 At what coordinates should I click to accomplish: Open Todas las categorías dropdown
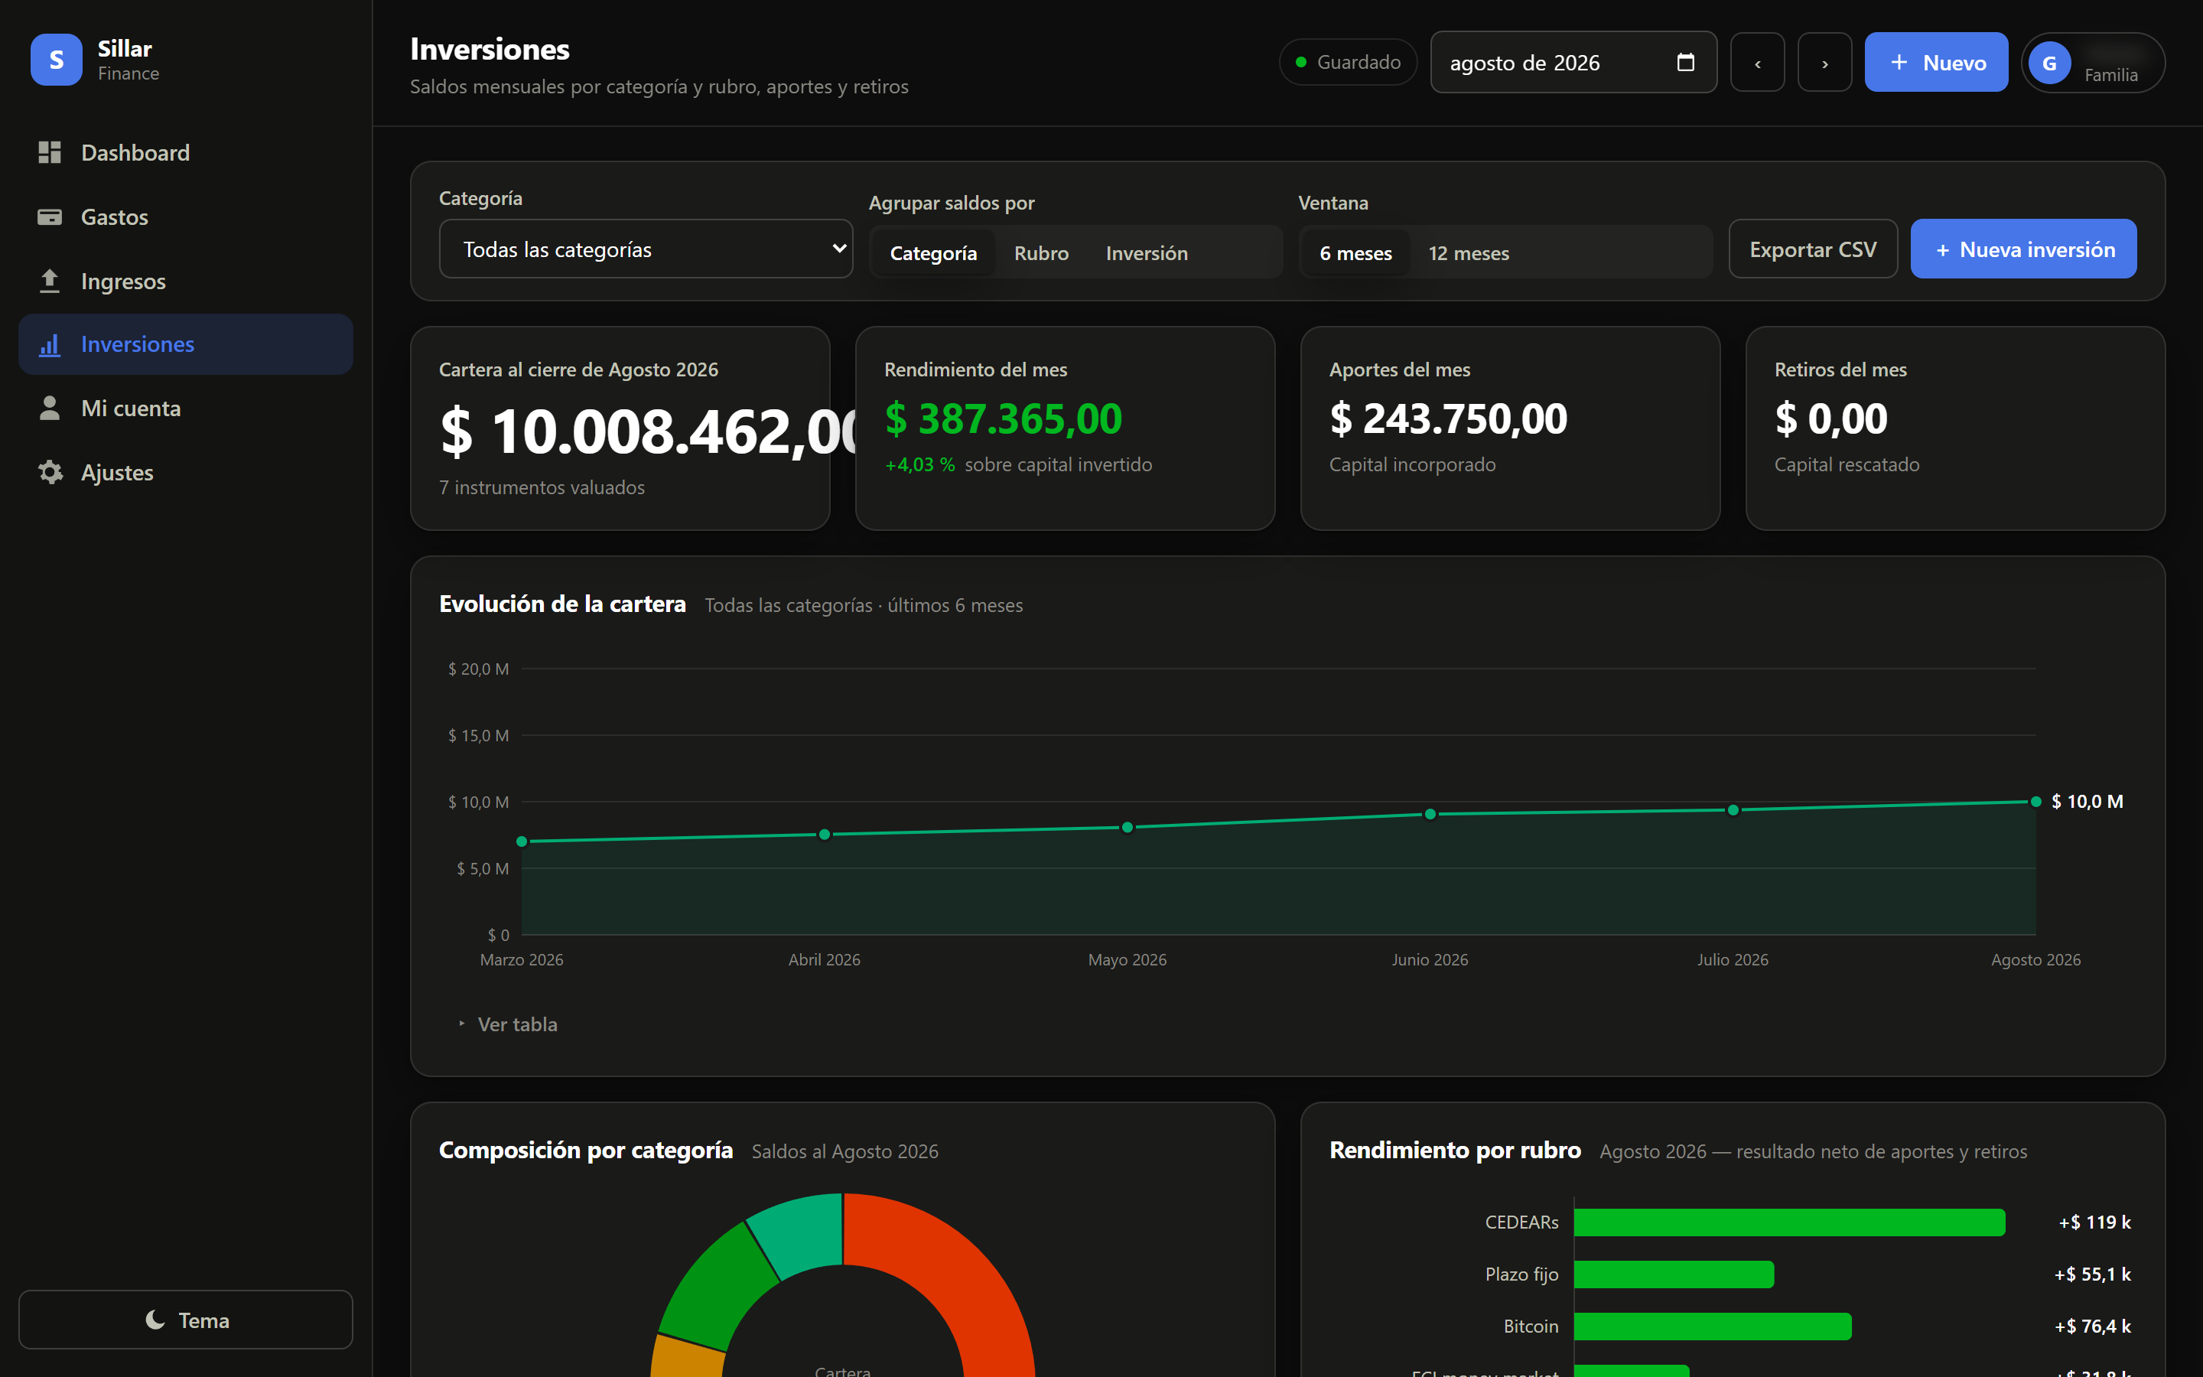click(646, 249)
